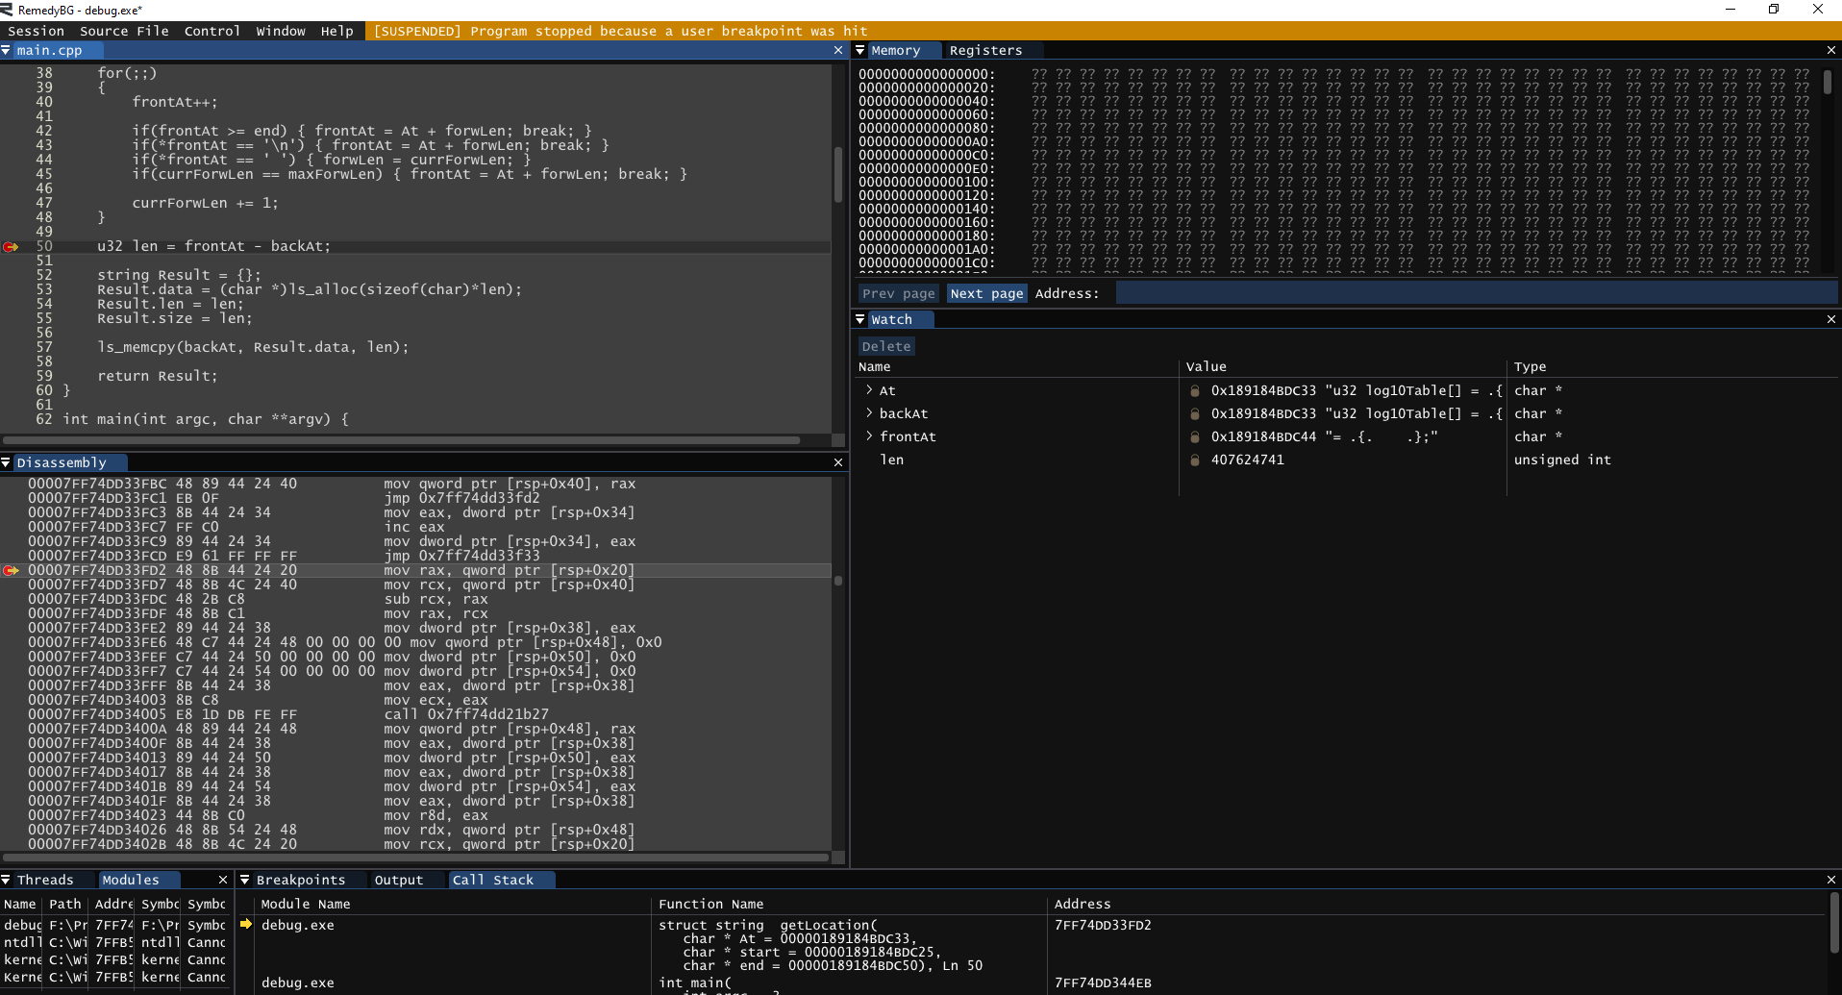Collapse the Memory panel using its triangle
This screenshot has height=995, width=1842.
860,51
